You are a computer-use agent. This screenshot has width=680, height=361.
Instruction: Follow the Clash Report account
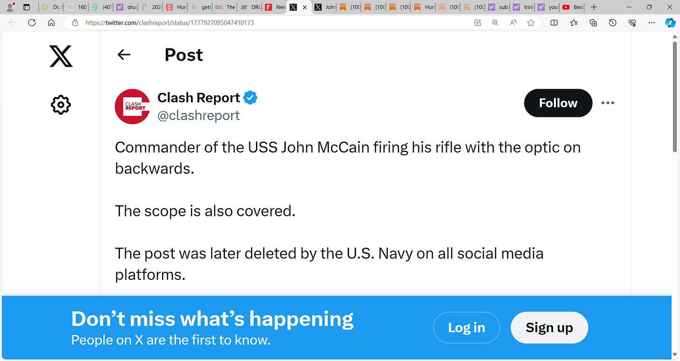point(558,103)
